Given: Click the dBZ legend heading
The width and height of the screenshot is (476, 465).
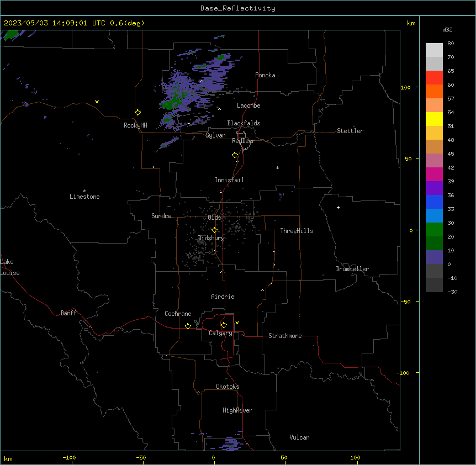Looking at the screenshot, I should (447, 30).
